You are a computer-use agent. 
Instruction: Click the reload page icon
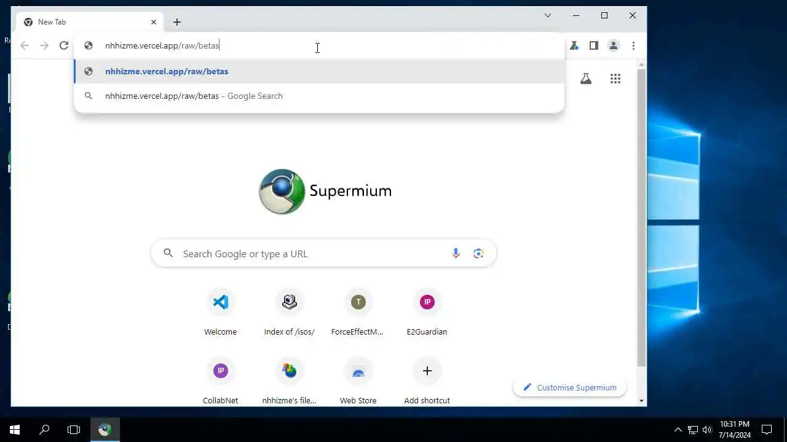tap(64, 45)
